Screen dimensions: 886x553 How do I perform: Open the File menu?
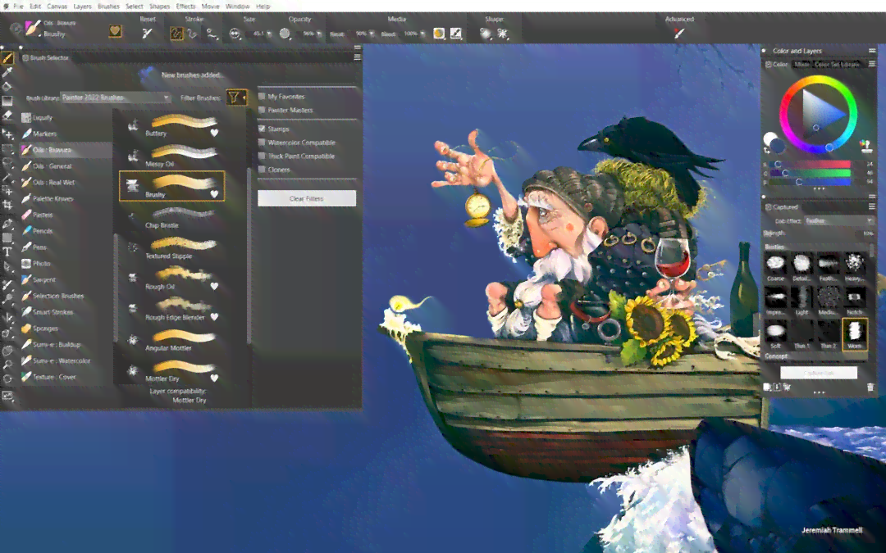coord(19,7)
